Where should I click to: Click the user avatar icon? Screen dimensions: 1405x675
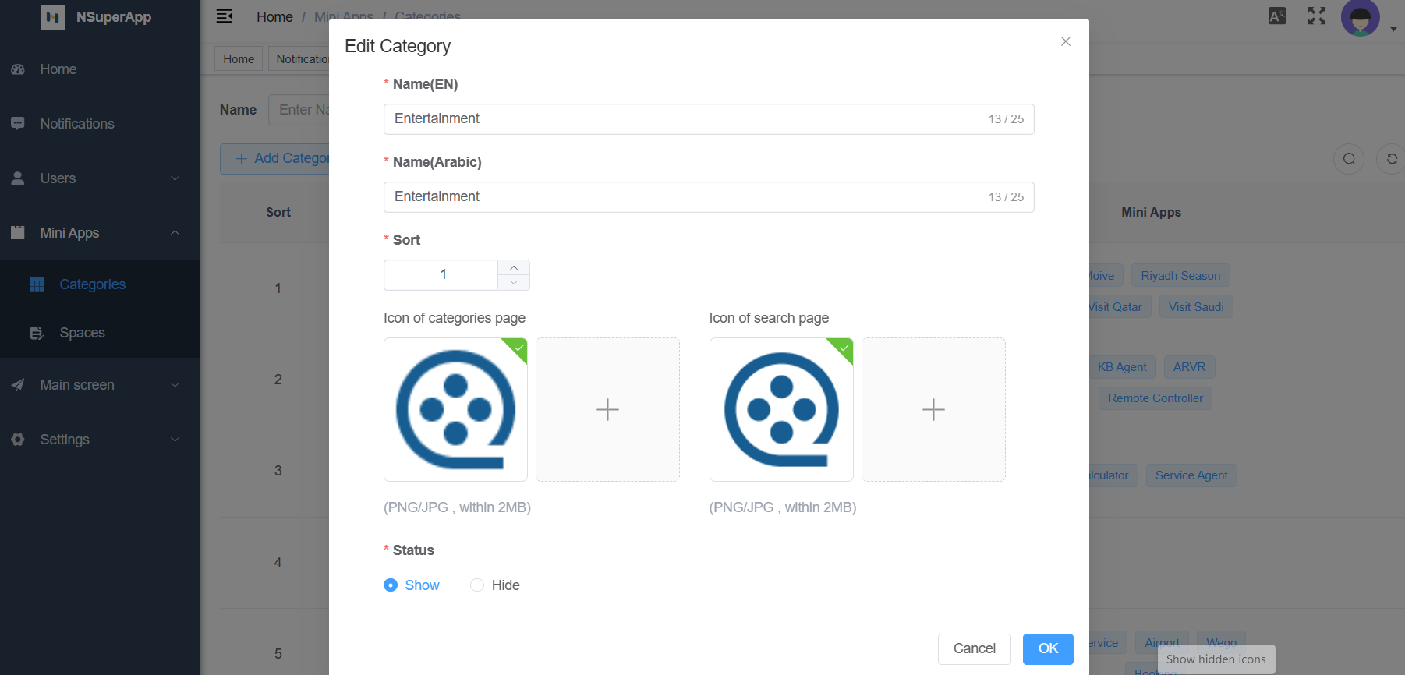(1360, 17)
